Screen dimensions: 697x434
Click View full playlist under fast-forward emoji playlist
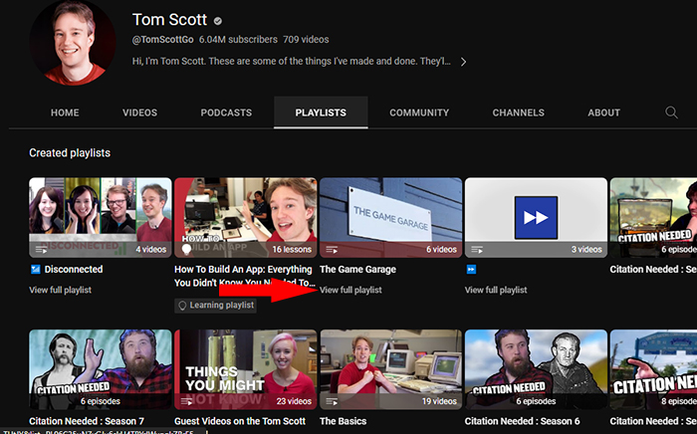click(x=496, y=290)
